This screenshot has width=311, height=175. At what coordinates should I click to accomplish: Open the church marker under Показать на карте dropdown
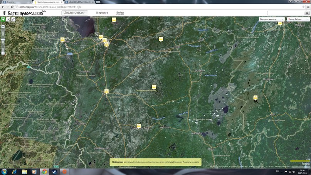280,23
